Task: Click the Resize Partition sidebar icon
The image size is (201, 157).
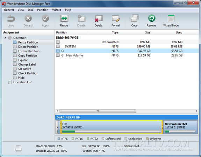Action: click(x=15, y=42)
